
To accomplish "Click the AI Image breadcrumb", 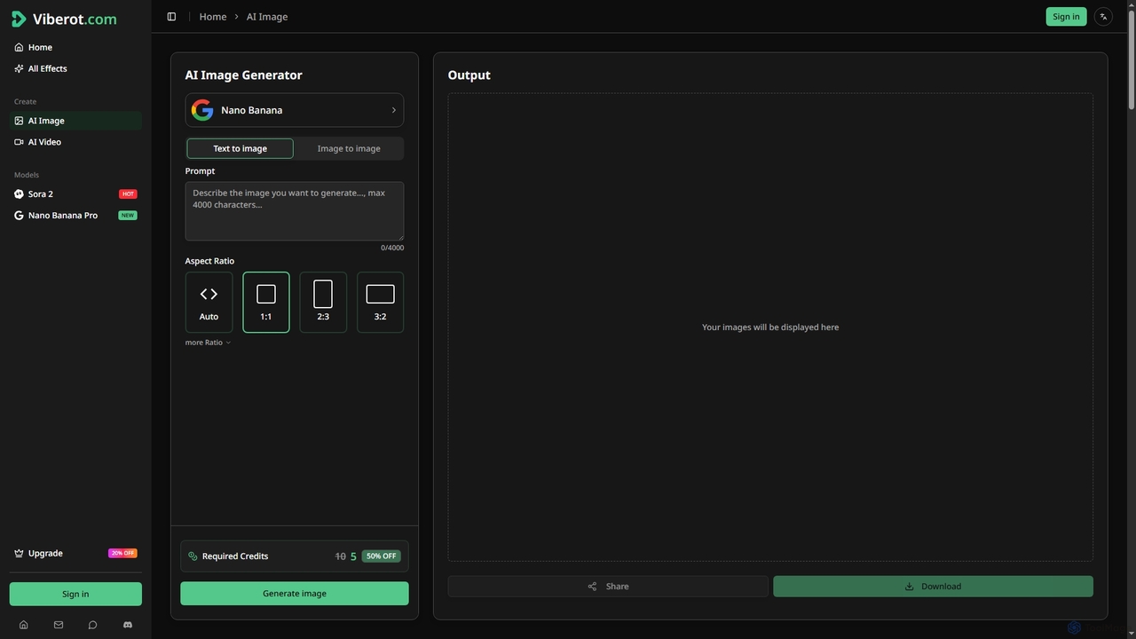I will [267, 17].
